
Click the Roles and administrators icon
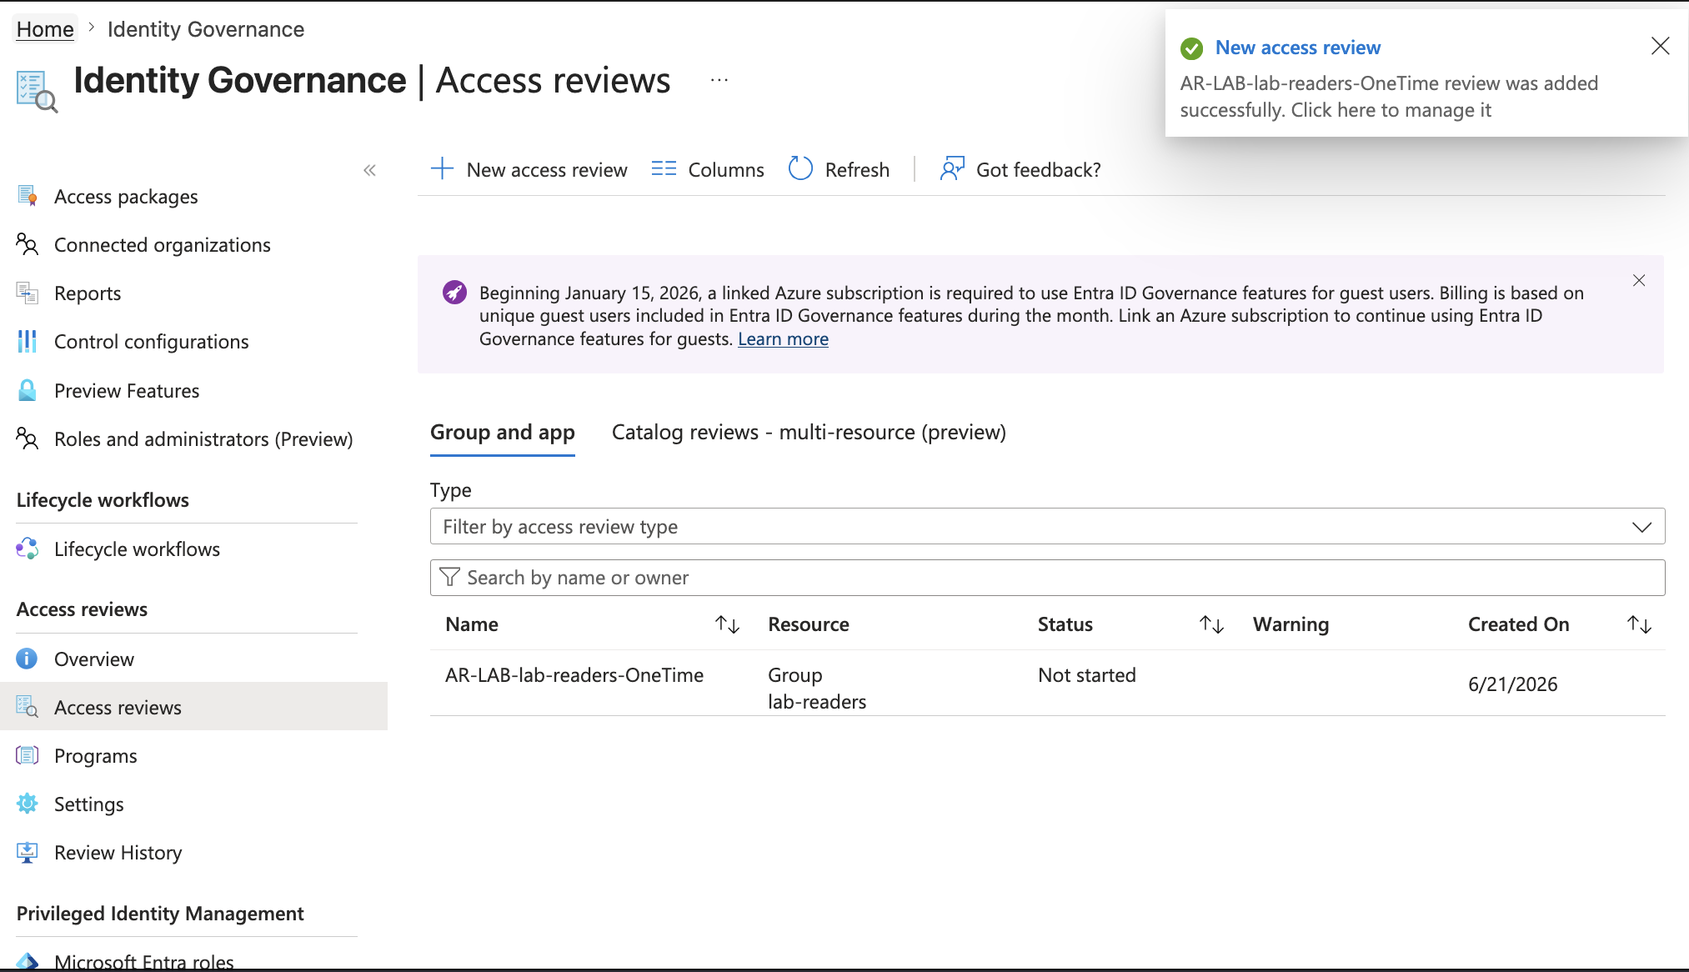pyautogui.click(x=28, y=438)
